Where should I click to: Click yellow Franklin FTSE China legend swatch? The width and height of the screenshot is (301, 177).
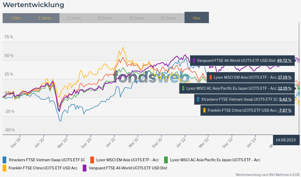click(5, 168)
